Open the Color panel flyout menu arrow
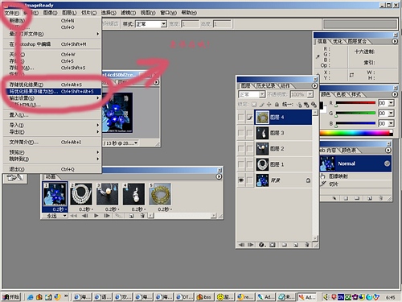 (x=395, y=94)
